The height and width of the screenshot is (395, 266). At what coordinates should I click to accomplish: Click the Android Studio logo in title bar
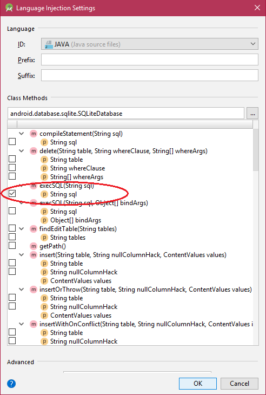(x=9, y=8)
